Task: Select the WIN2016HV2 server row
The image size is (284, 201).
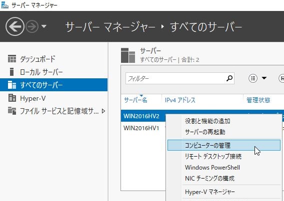Action: (x=141, y=116)
